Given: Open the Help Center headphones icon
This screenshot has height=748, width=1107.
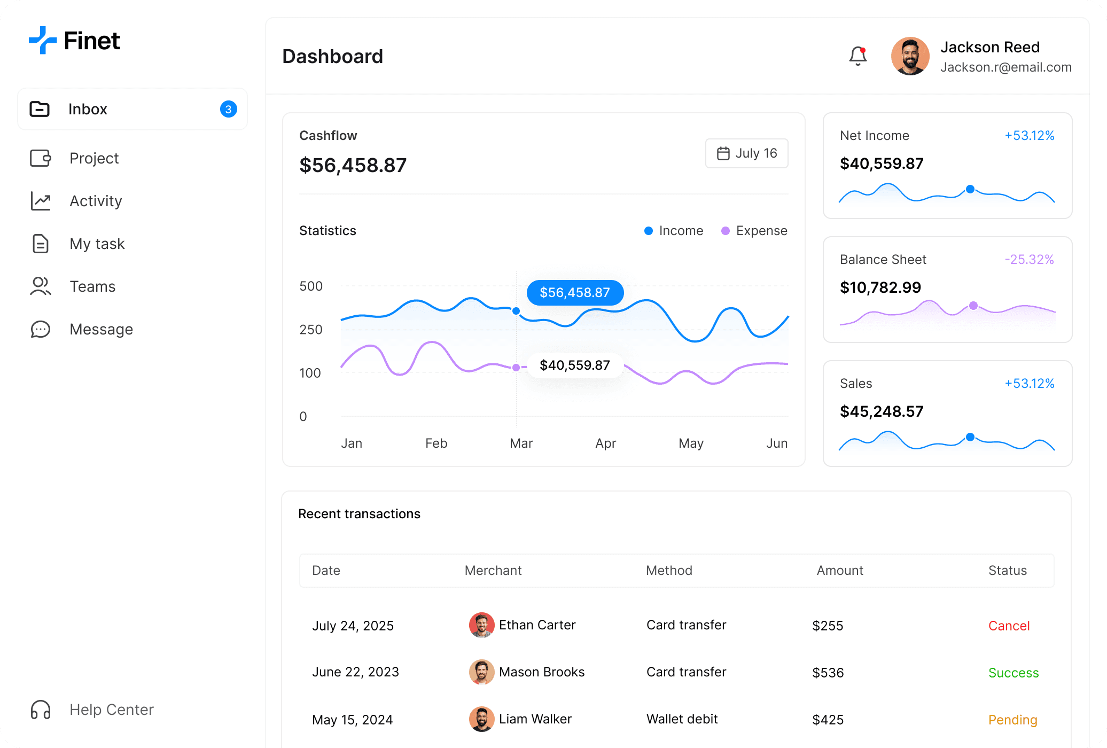Looking at the screenshot, I should pyautogui.click(x=40, y=710).
